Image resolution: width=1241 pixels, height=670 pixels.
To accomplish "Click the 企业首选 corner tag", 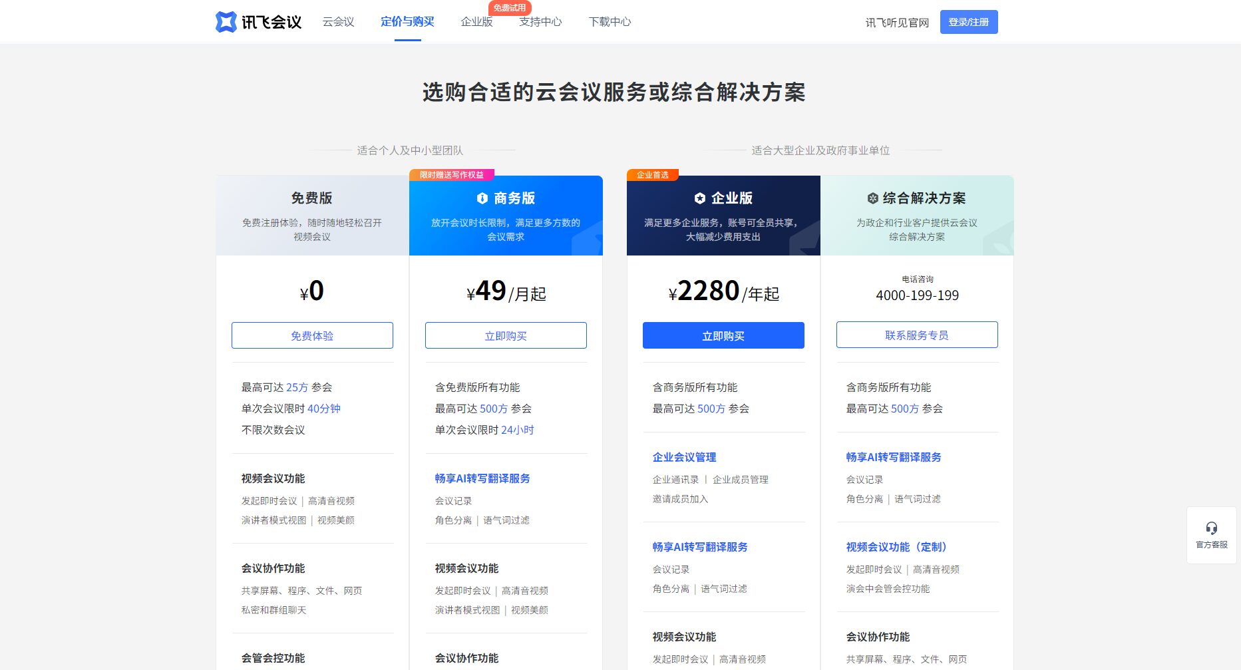I will point(652,175).
